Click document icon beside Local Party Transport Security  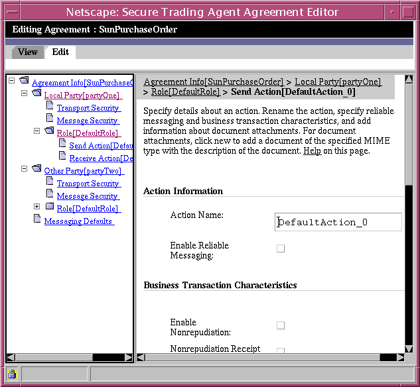tap(50, 105)
